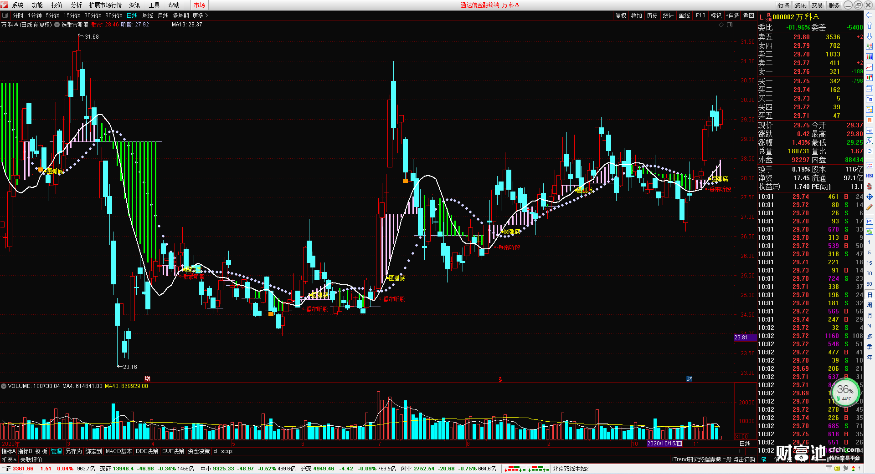875x474 pixels.
Task: Click the up arrow for previous stock
Action: coord(869,25)
